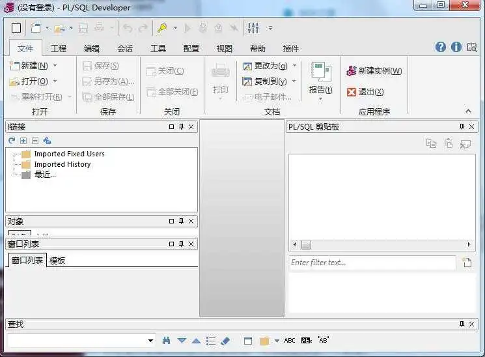This screenshot has width=485, height=357.
Task: Click the 退出(X) exit button
Action: click(x=365, y=92)
